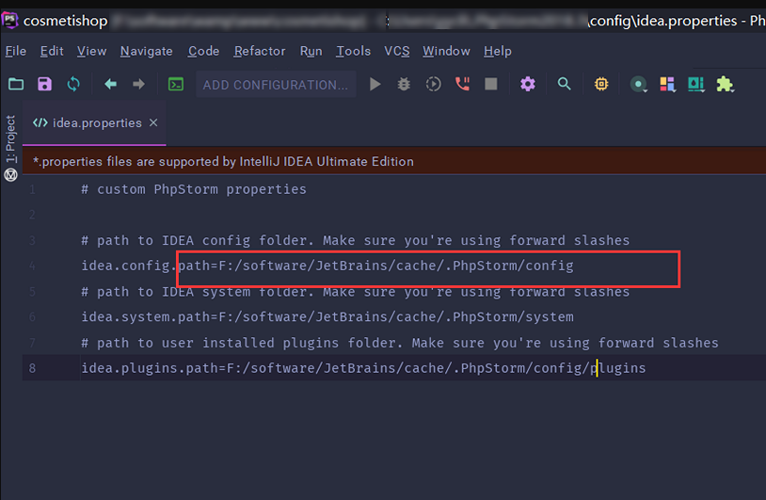Screen dimensions: 766x500
Task: Click the Debug bug icon
Action: pos(404,84)
